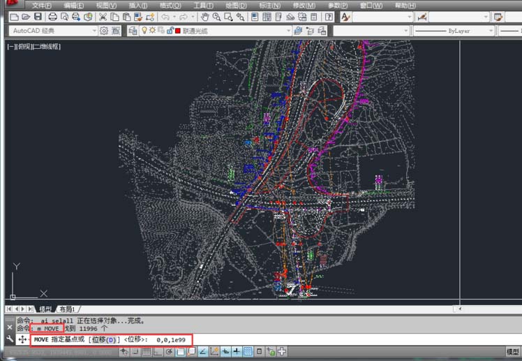Open the Layer Properties Manager icon
Image resolution: width=522 pixels, height=361 pixels.
click(x=133, y=31)
